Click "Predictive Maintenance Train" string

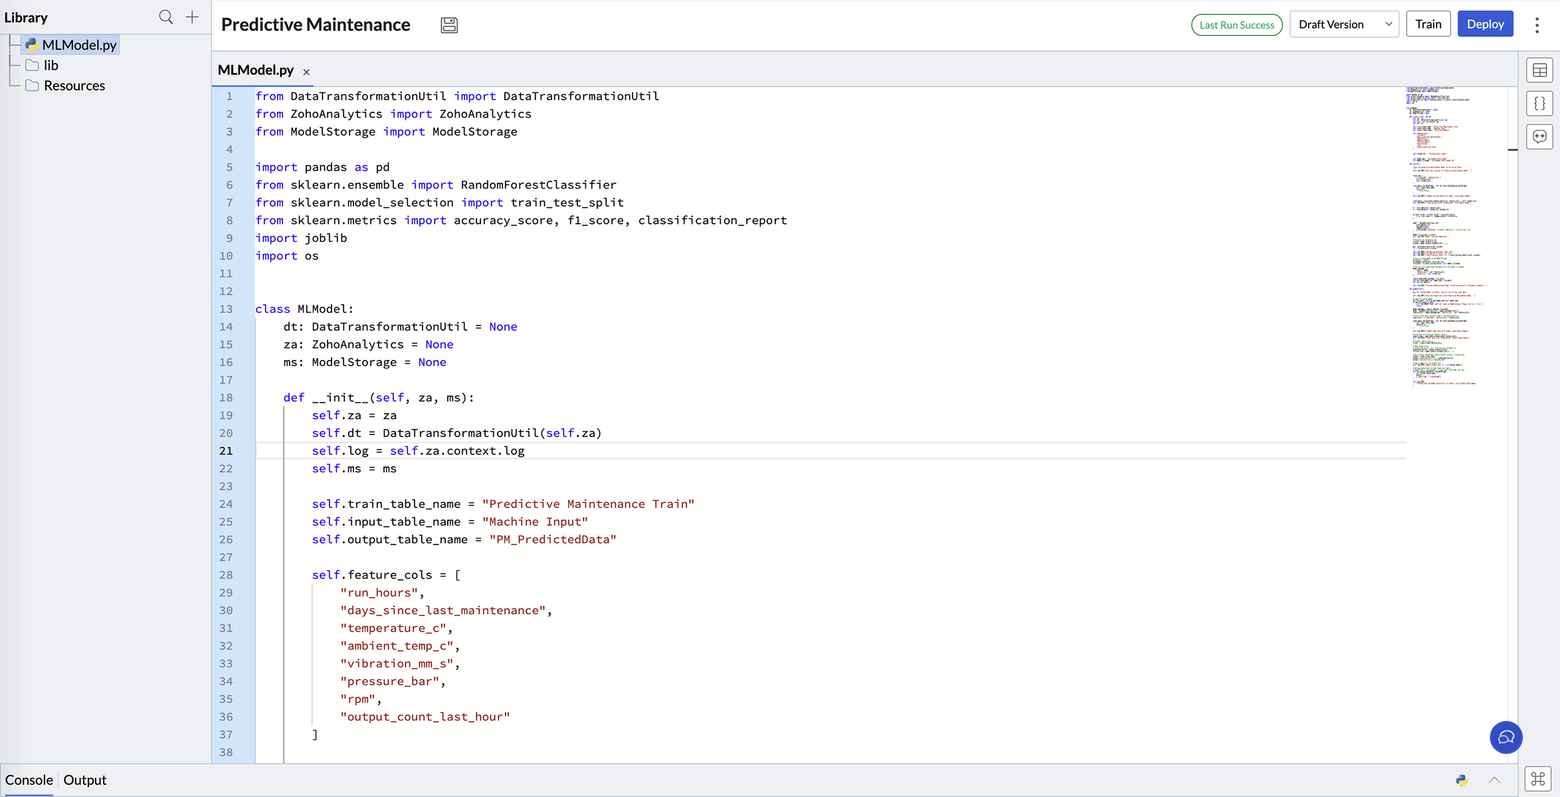point(588,504)
